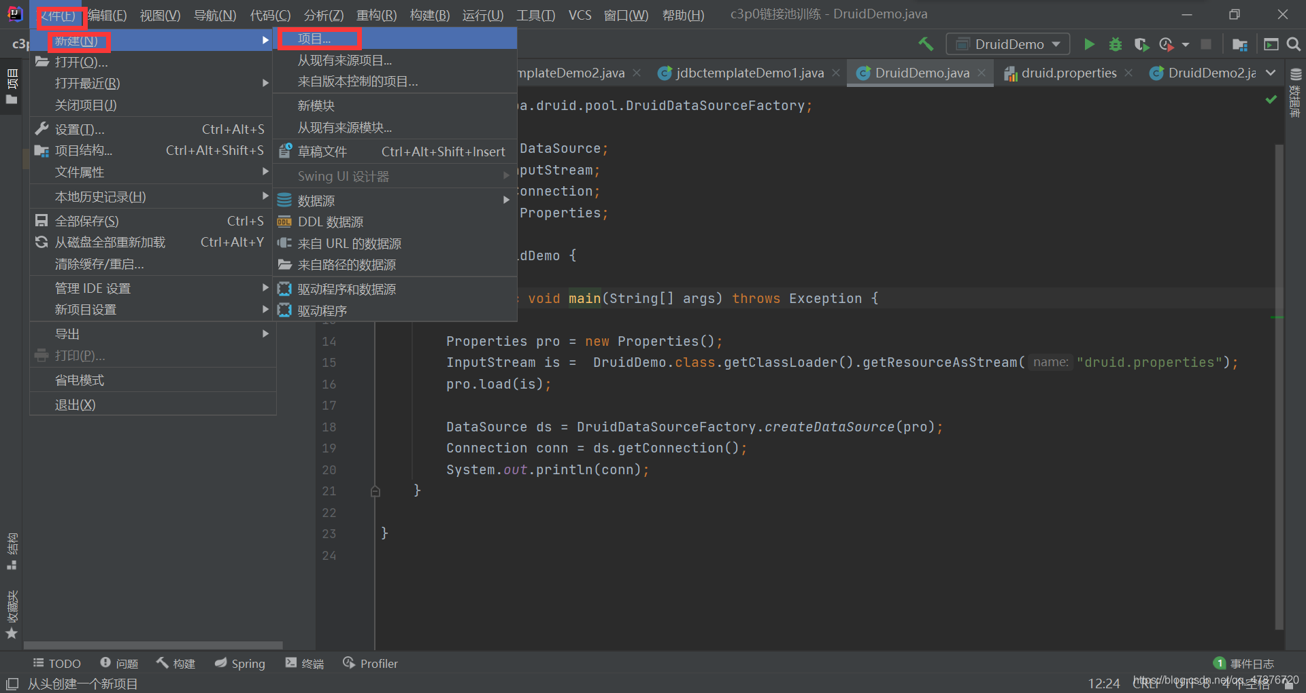Click the profiler run icon in toolbar
The image size is (1306, 693).
point(1167,44)
